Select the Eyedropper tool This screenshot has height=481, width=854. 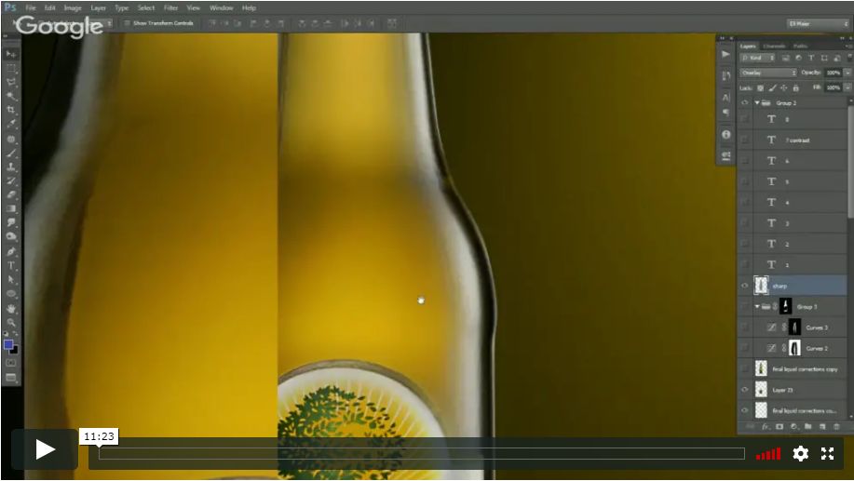click(11, 125)
